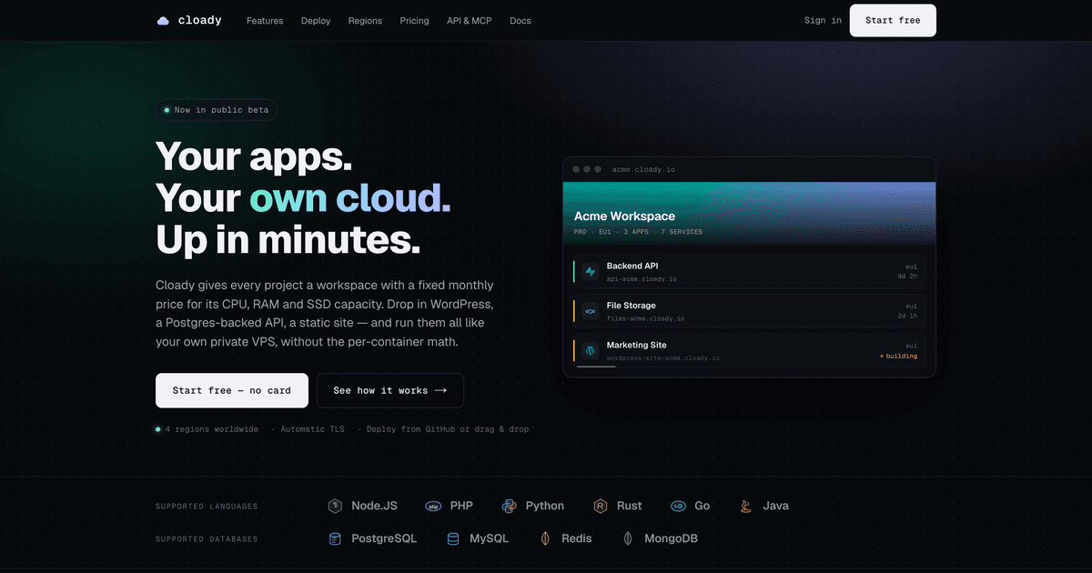Select the File Storage row title
The image size is (1092, 573).
click(x=632, y=306)
